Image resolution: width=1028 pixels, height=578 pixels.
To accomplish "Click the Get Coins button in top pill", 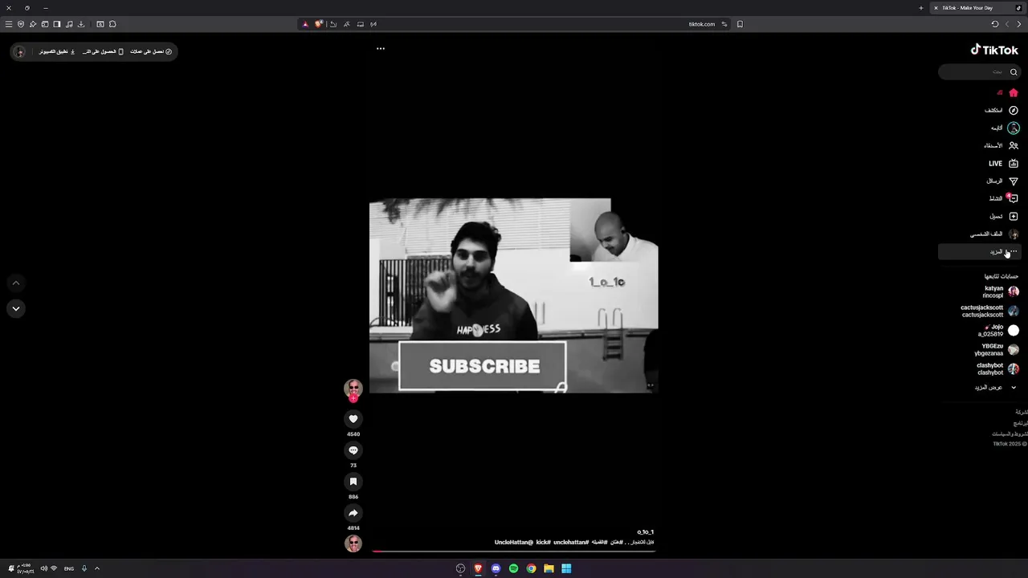I will pyautogui.click(x=151, y=51).
